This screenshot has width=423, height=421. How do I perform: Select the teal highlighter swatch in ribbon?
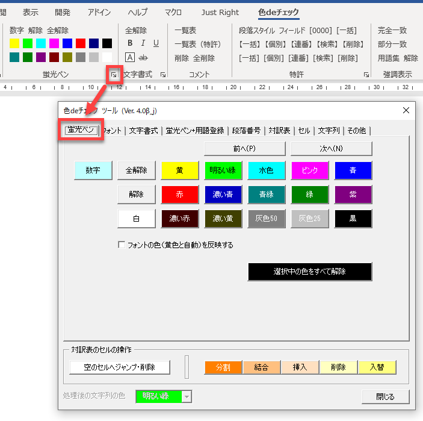click(14, 57)
